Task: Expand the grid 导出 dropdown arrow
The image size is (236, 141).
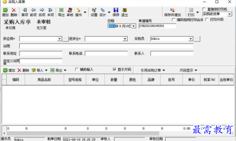Action: point(65,70)
